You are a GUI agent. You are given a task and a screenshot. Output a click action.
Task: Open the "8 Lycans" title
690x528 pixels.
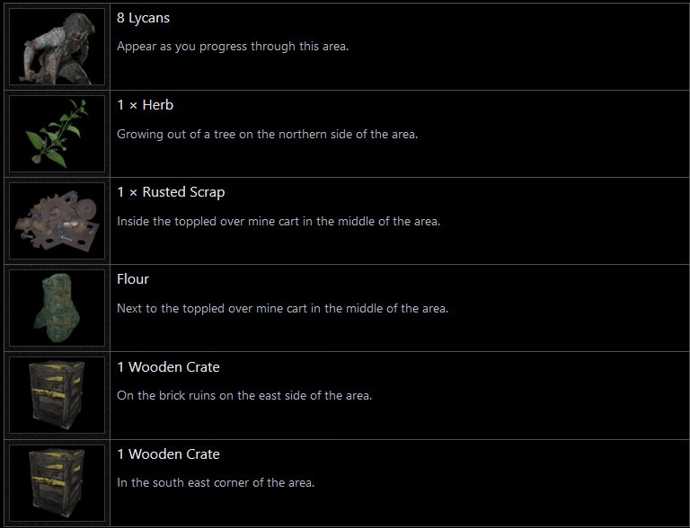[144, 18]
